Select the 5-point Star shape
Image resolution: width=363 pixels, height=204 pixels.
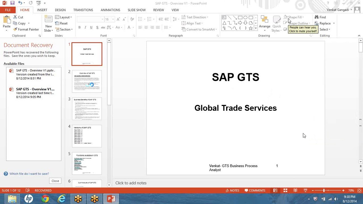click(x=251, y=28)
